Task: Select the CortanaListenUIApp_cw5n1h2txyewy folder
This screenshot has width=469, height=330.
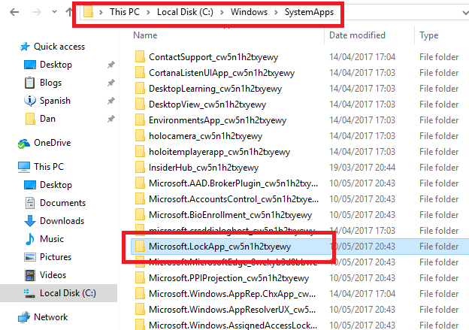Action: click(222, 73)
